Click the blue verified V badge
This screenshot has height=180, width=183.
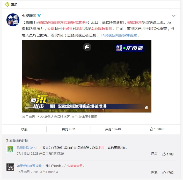click(39, 16)
